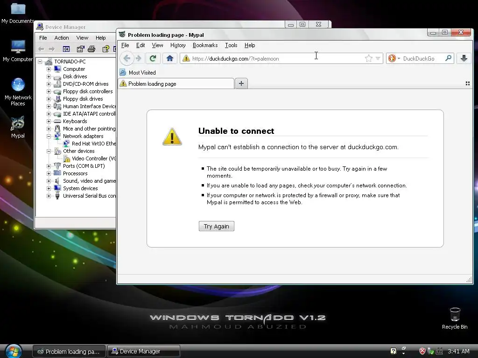Open the Action menu in Device Manager
The width and height of the screenshot is (478, 358).
point(62,38)
